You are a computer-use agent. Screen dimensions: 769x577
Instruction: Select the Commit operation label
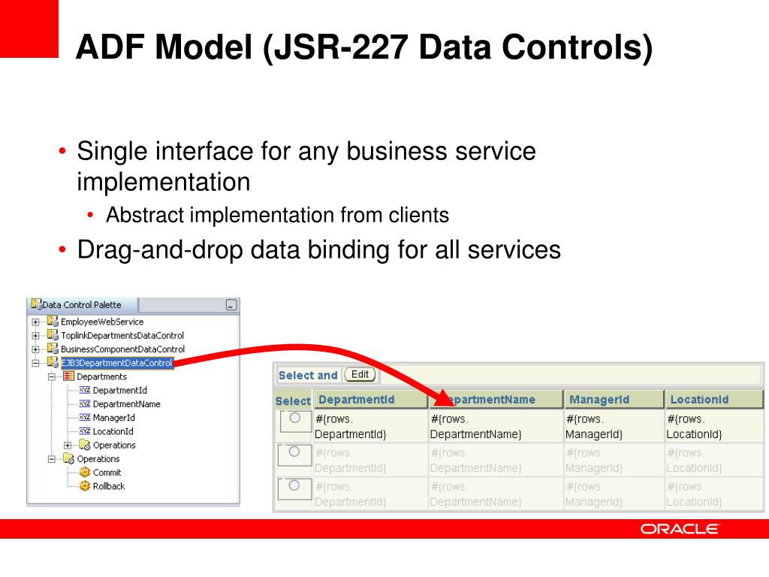pos(107,473)
